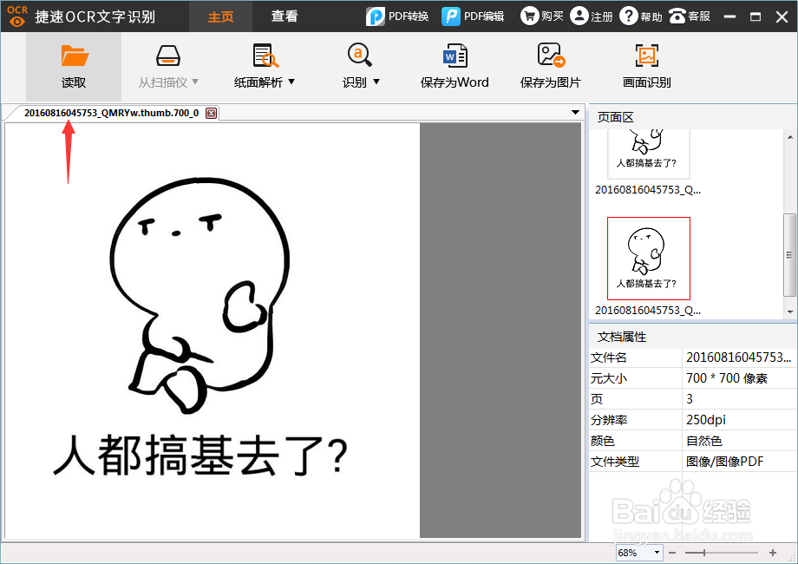Click the 保存为图片 icon

click(x=551, y=55)
